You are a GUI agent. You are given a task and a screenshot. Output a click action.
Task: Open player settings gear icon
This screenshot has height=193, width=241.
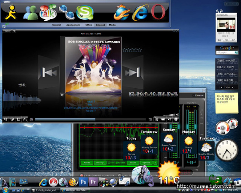tap(176, 119)
